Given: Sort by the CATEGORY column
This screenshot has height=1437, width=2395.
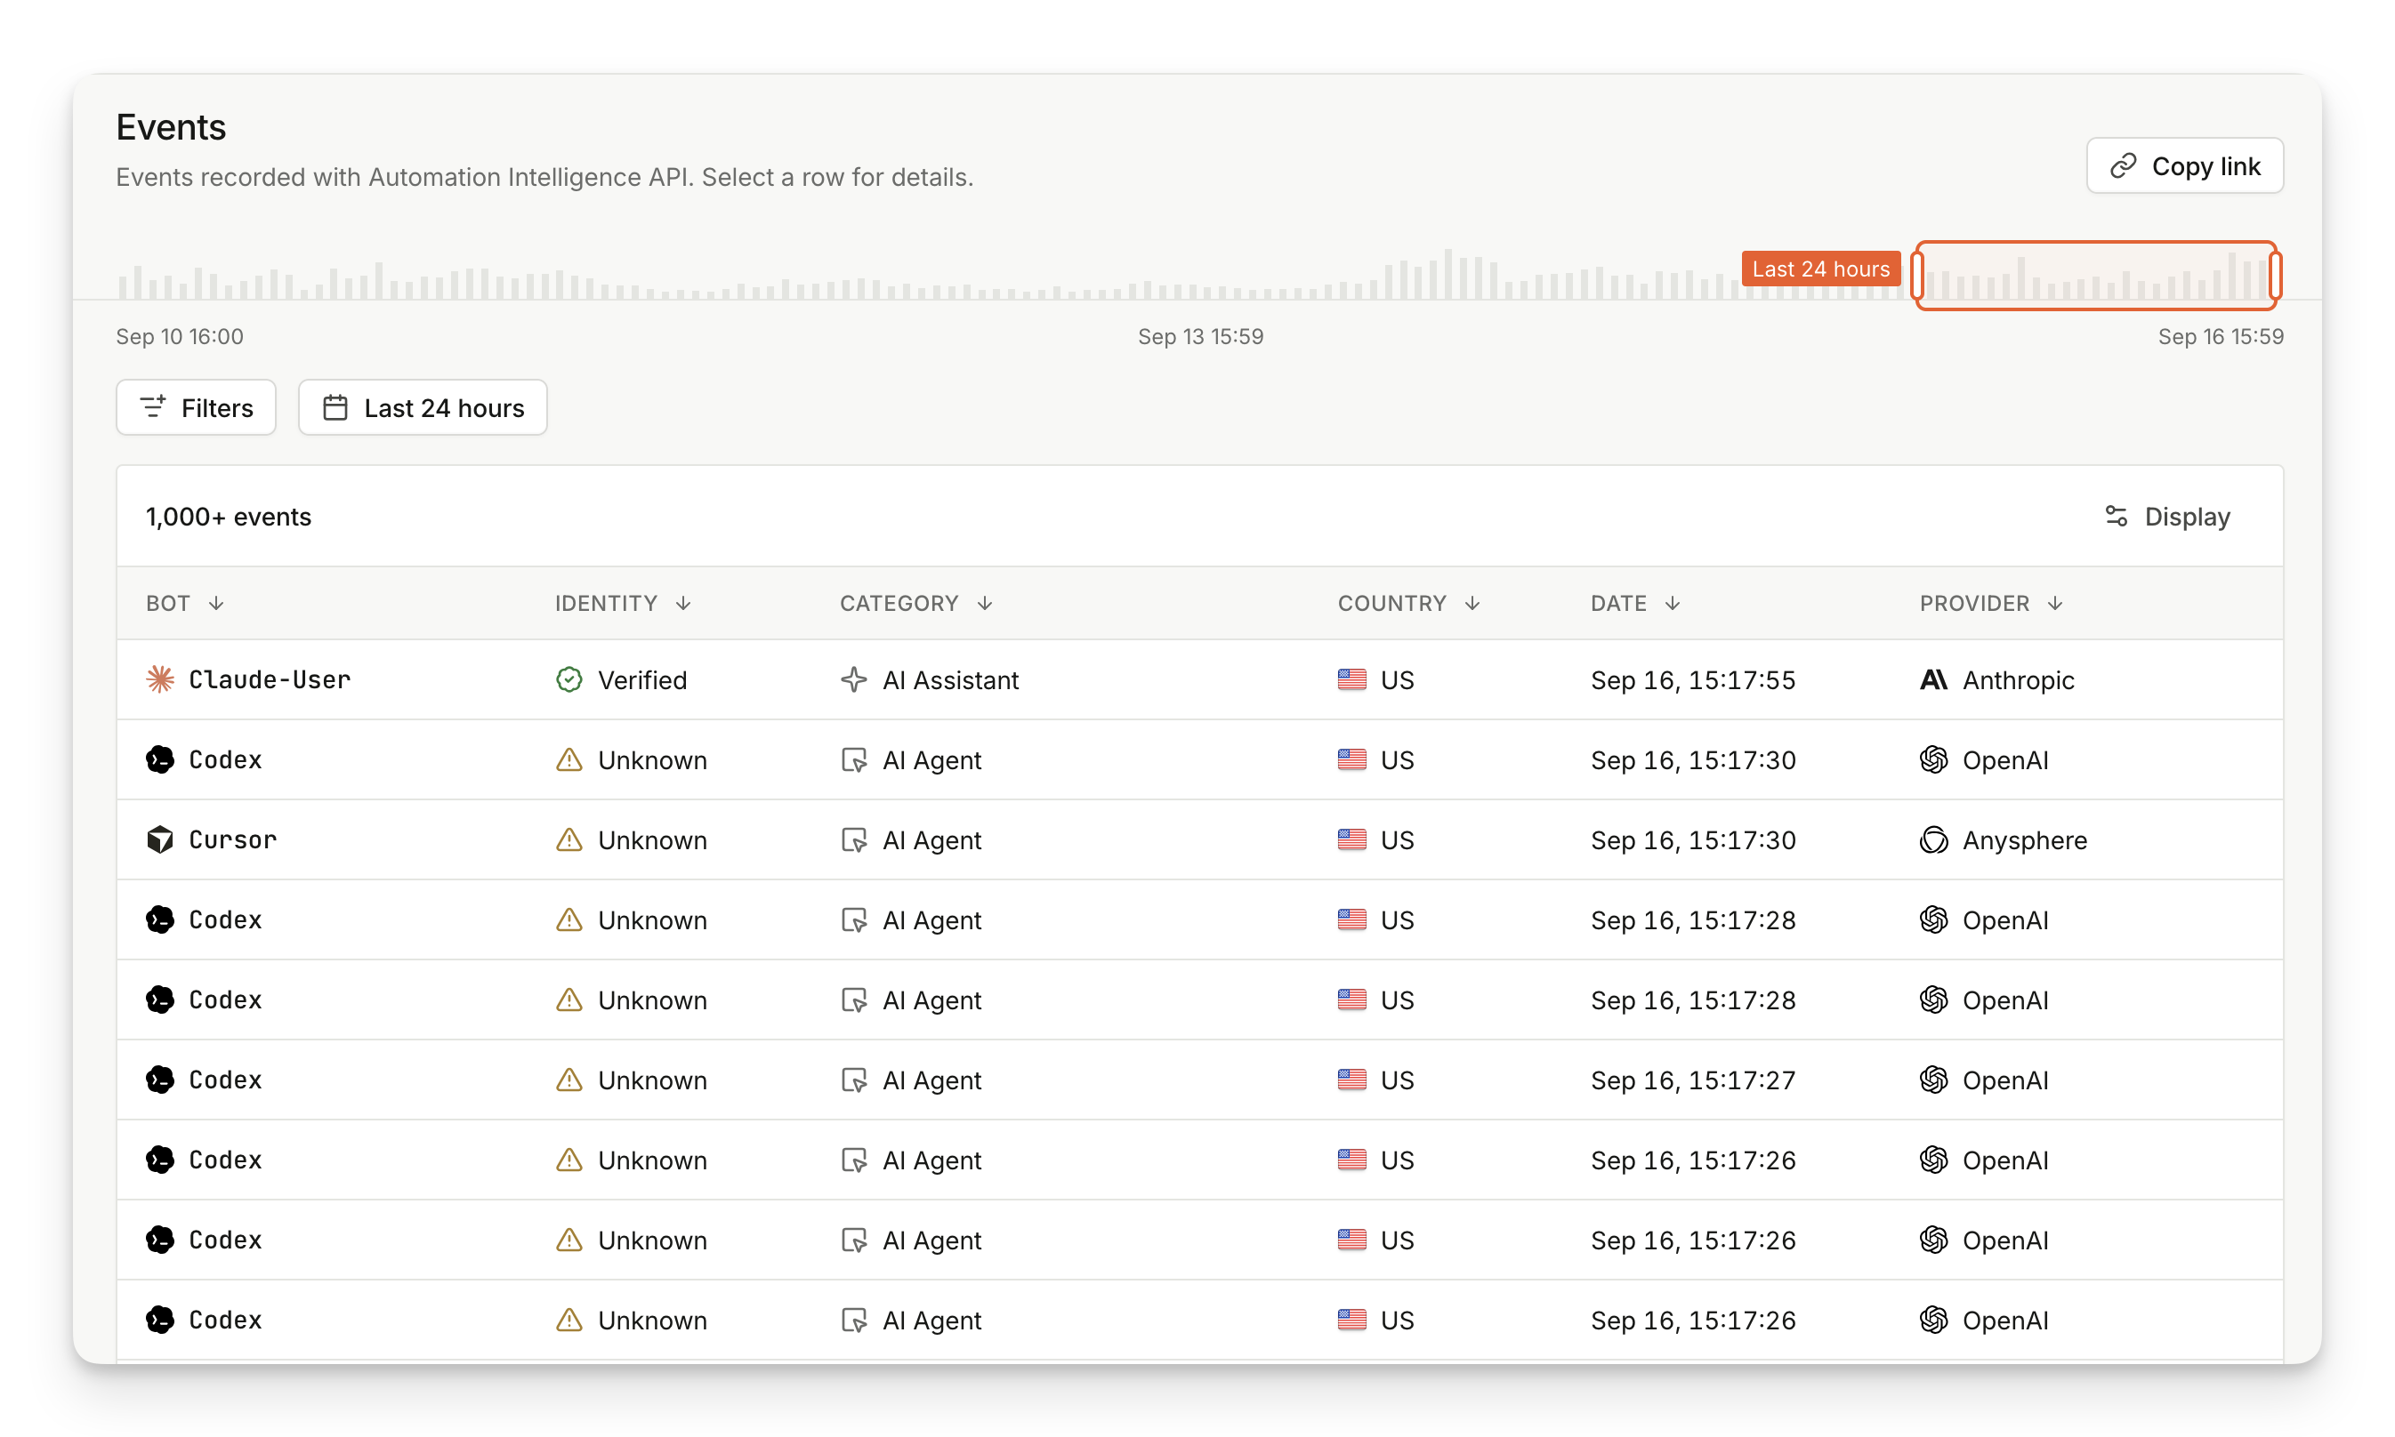Looking at the screenshot, I should (916, 603).
